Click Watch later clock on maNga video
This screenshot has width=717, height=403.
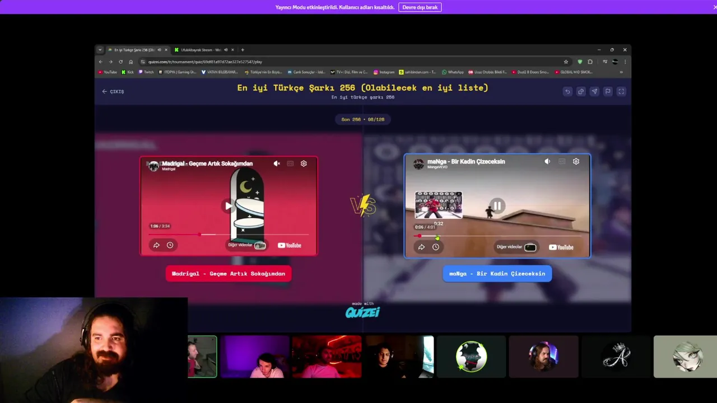coord(435,247)
